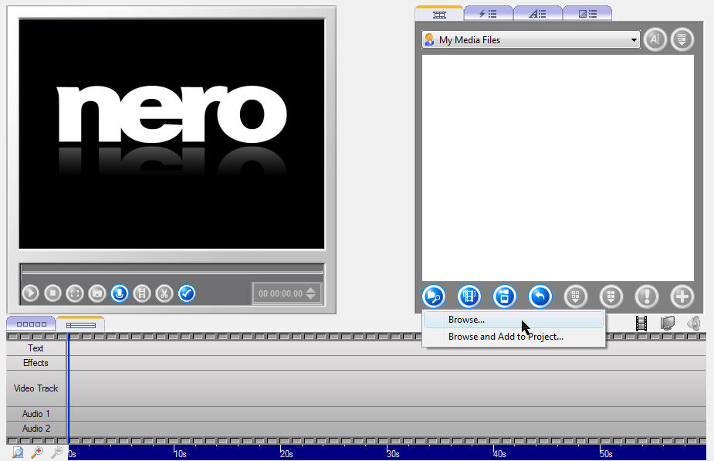Choose Browse... from the popup menu

tap(513, 320)
